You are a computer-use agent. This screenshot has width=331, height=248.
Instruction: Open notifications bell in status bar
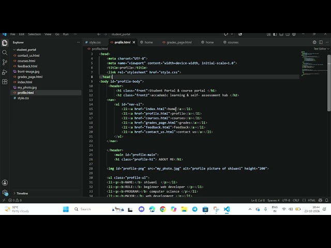point(327,200)
